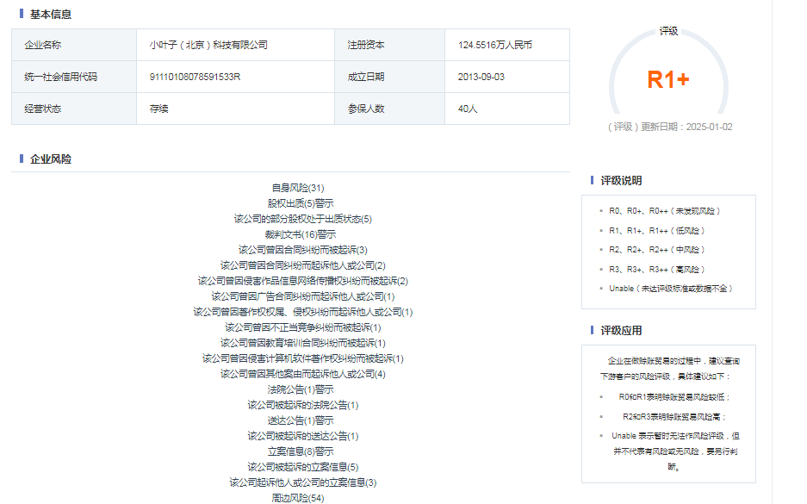Screen dimensions: 807x504
Task: Select the 企业名称 label cell
Action: coord(74,45)
